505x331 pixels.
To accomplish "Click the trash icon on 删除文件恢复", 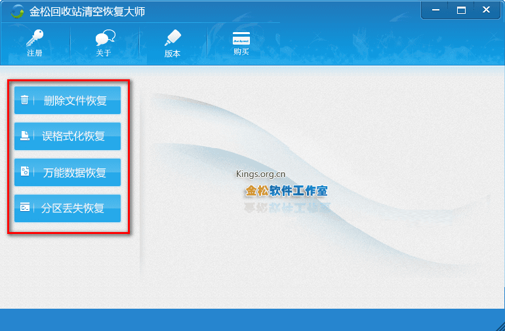I will click(24, 100).
